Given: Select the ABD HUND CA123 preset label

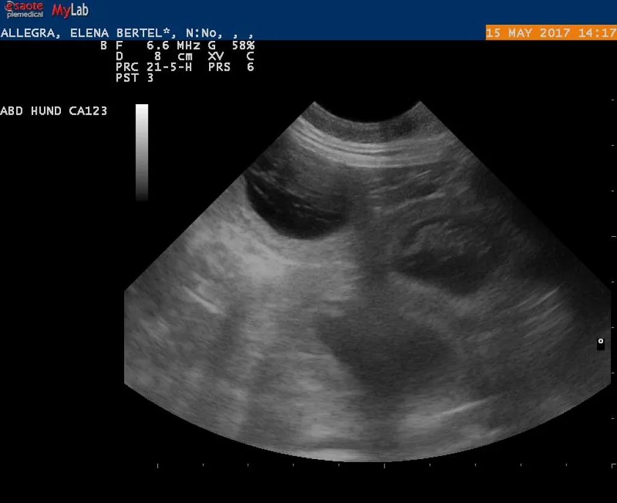Looking at the screenshot, I should point(54,111).
